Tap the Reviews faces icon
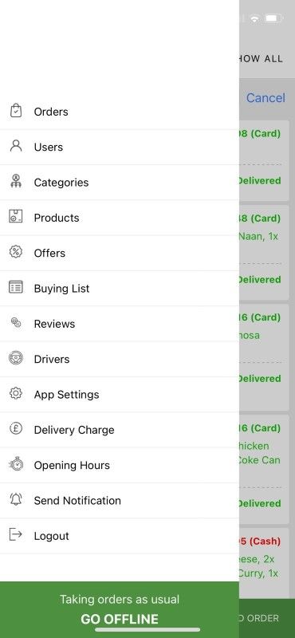Image resolution: width=295 pixels, height=638 pixels. tap(16, 323)
